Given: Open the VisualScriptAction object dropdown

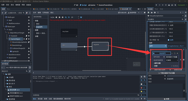Looking at the screenshot, I should click(x=165, y=16).
